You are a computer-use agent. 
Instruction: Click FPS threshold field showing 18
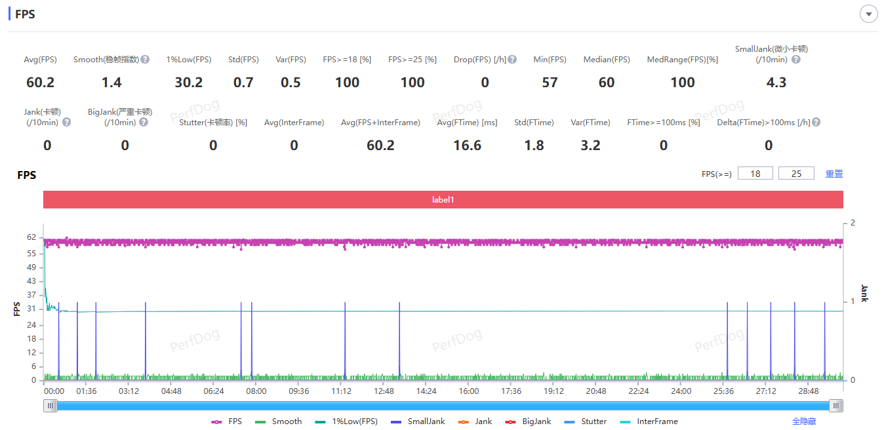(x=755, y=174)
